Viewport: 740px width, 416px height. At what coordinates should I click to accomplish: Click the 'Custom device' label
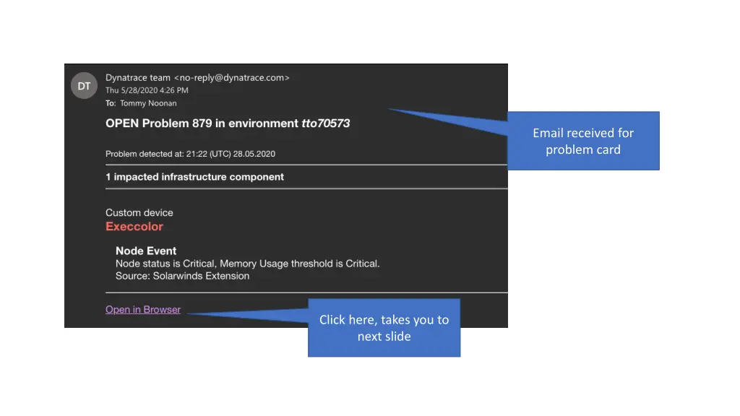[x=139, y=212]
